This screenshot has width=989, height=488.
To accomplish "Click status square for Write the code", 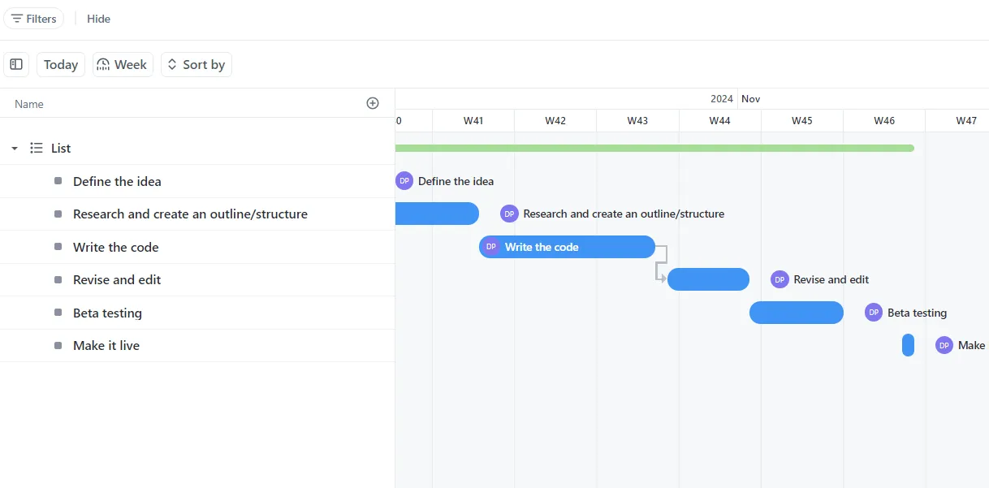I will (x=58, y=247).
